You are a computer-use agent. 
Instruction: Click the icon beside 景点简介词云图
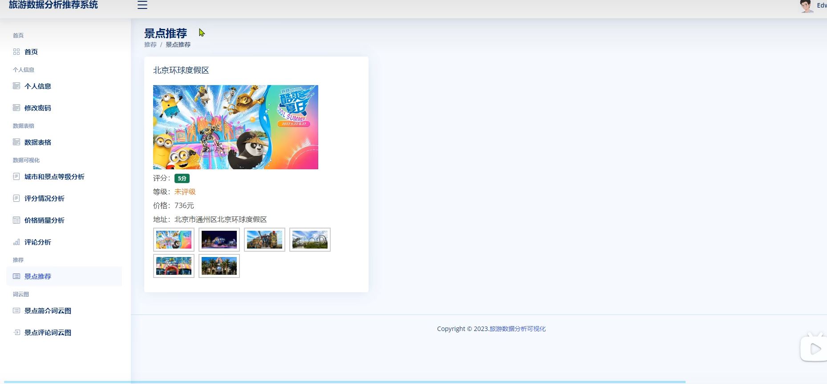[x=16, y=310]
